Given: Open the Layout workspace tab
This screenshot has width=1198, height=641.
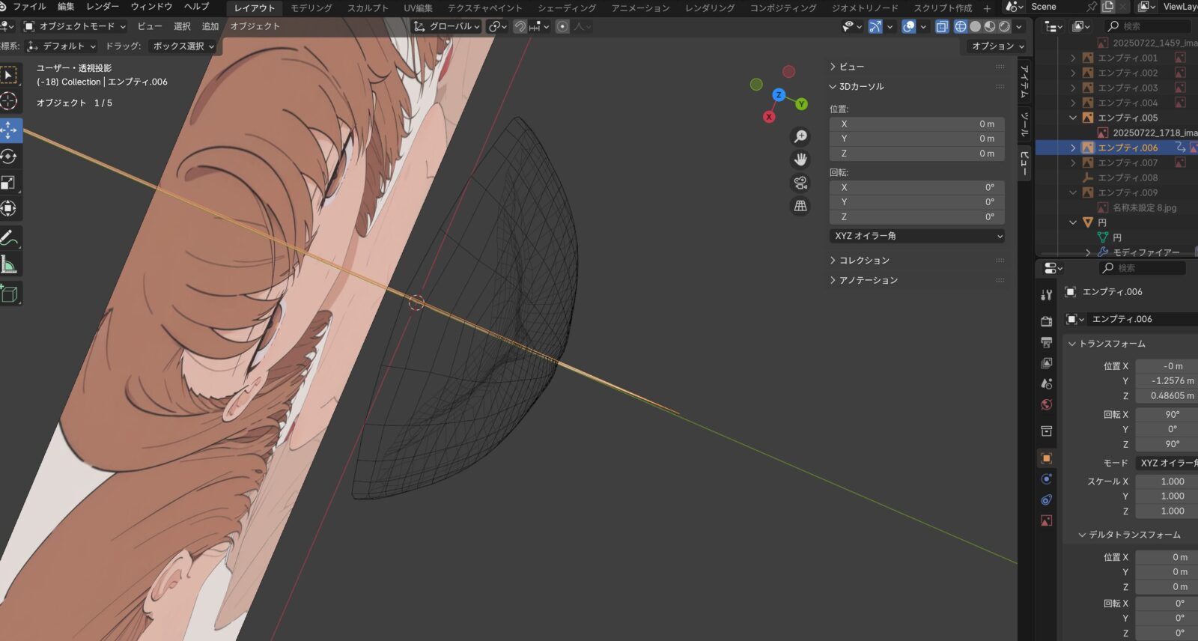Looking at the screenshot, I should 255,7.
